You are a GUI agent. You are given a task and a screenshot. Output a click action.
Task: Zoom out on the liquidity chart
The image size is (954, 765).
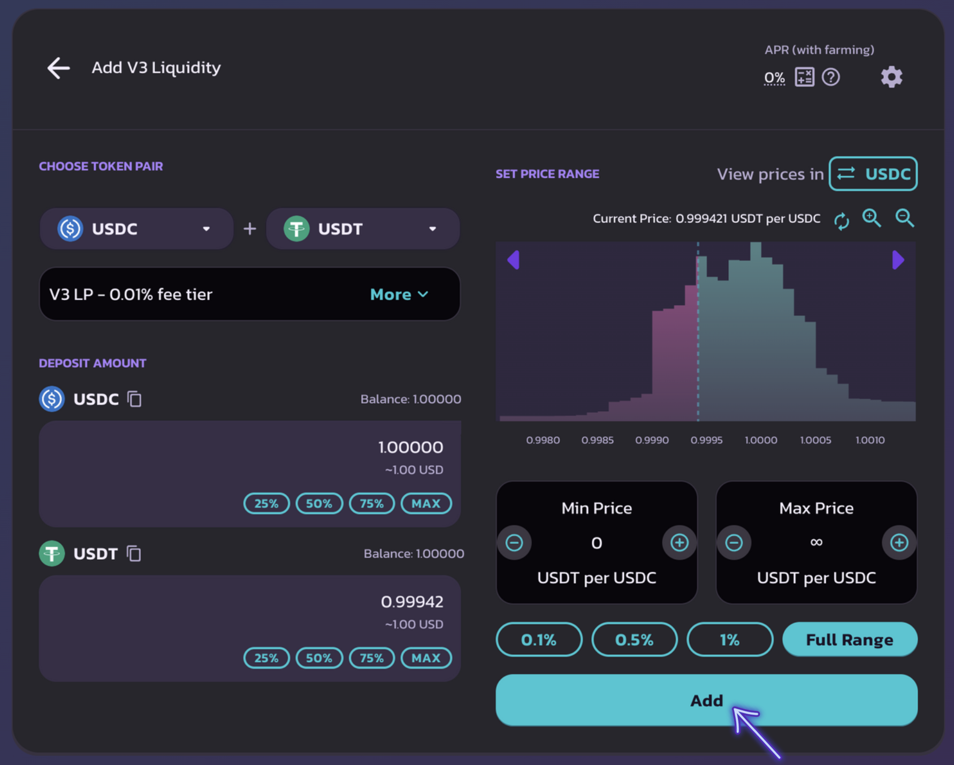tap(904, 218)
